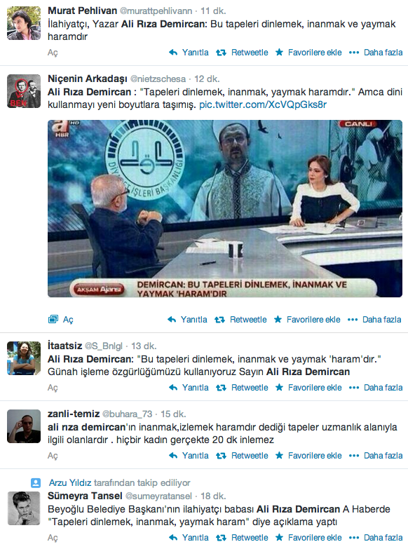Open the pic.twitter.com/XcVQpGks8r link

(263, 104)
